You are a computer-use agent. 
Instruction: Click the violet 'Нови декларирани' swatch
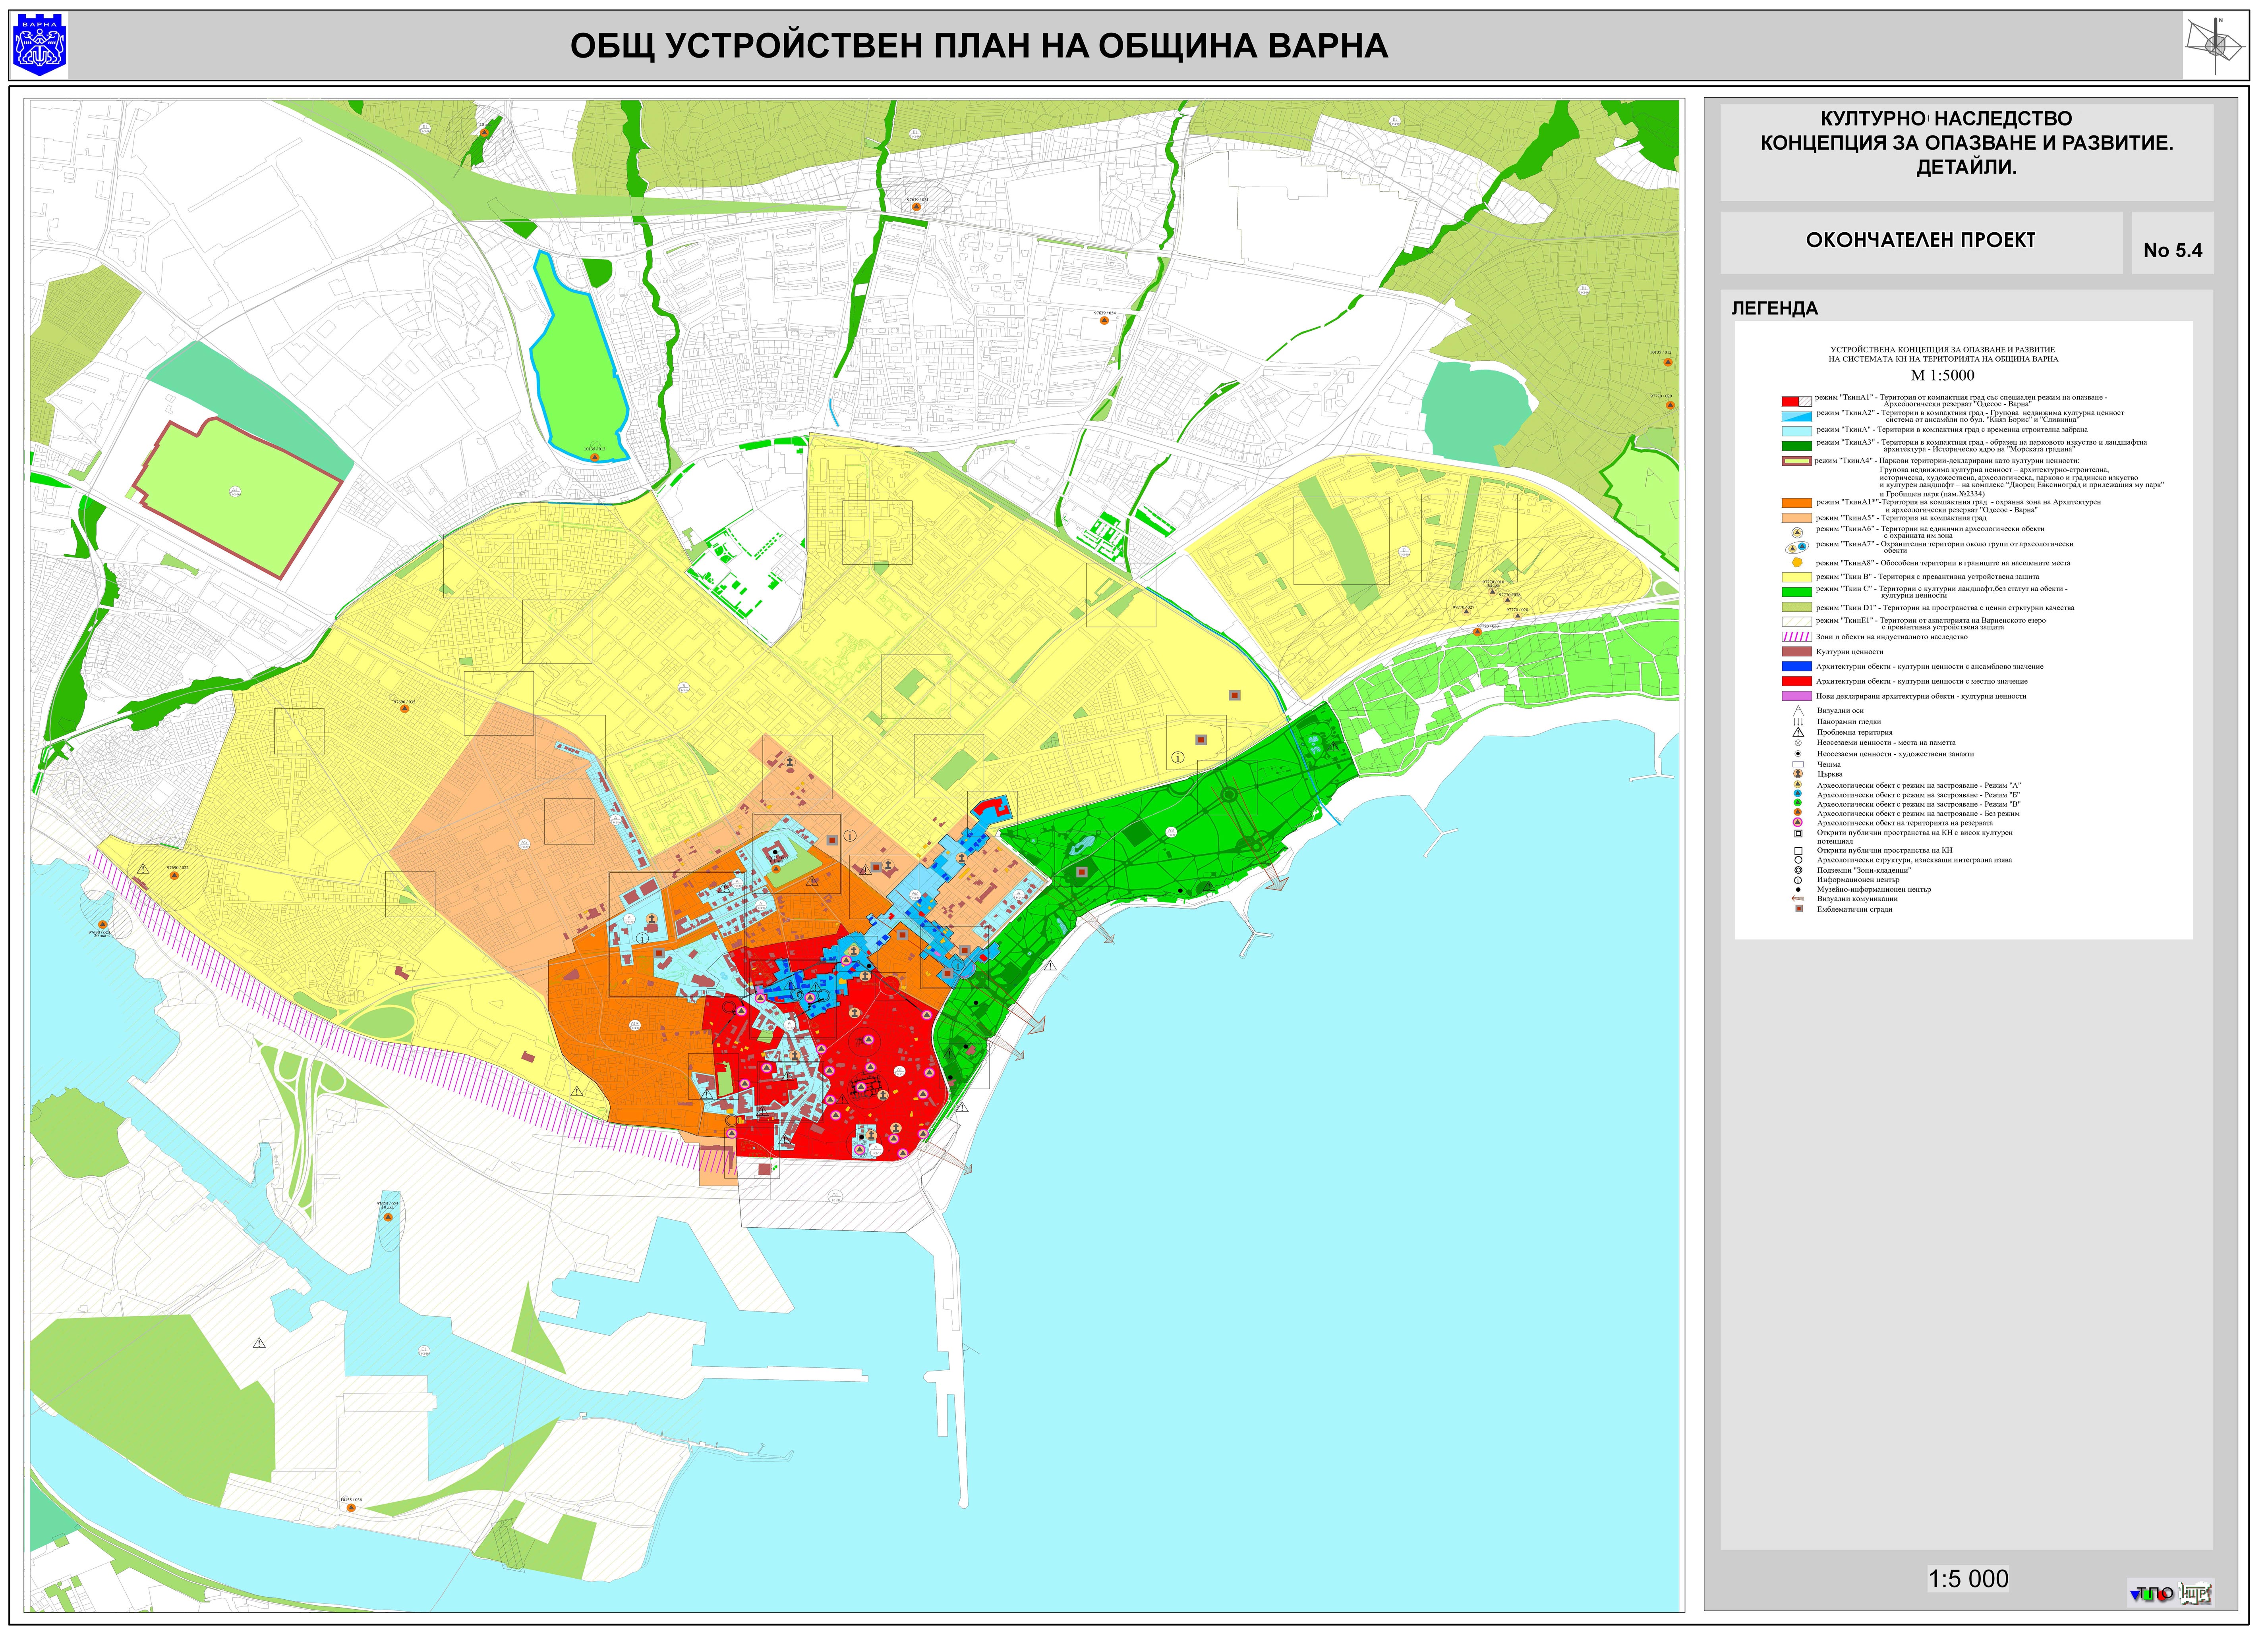click(1797, 696)
